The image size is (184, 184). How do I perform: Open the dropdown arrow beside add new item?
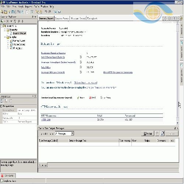(x=5, y=21)
